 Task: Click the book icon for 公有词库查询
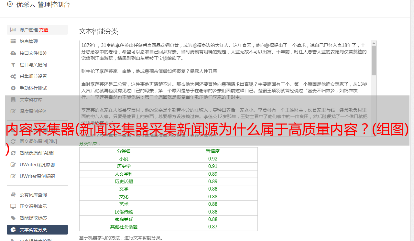tap(13, 195)
